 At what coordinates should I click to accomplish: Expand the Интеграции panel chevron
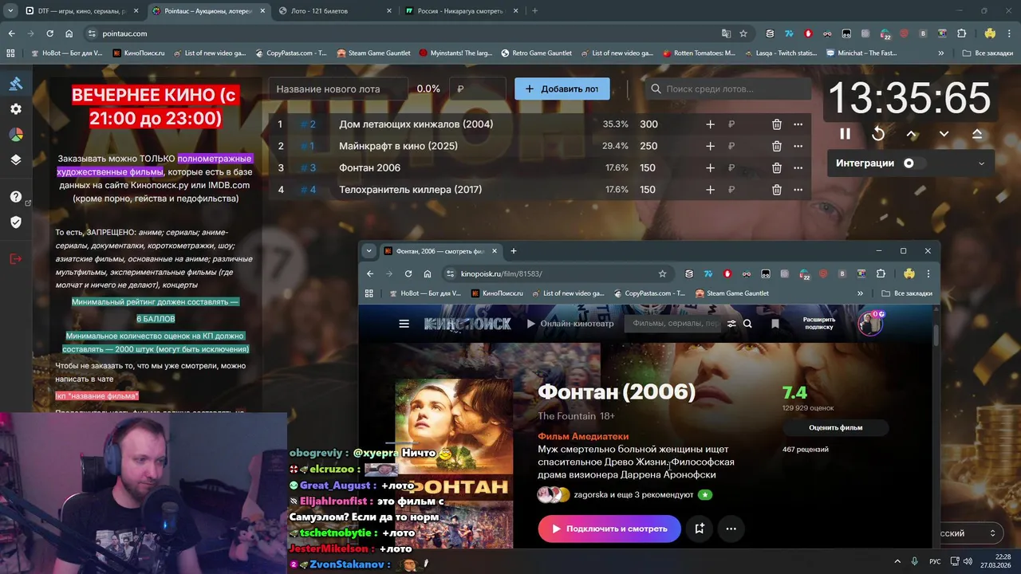point(981,163)
